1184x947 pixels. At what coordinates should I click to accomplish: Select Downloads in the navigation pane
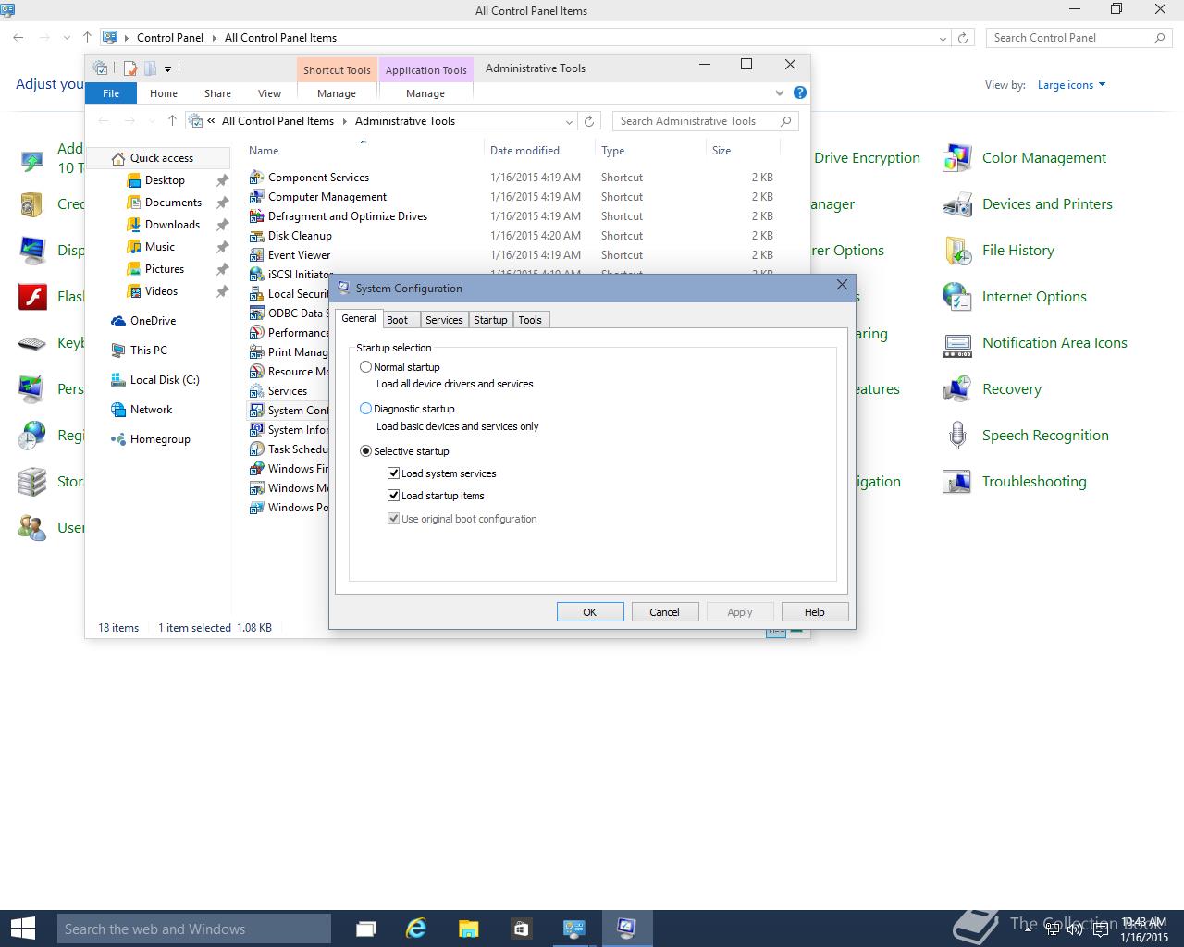[x=172, y=225]
